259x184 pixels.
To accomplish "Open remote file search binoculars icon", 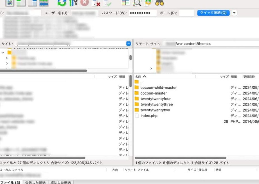I will pos(159,3).
